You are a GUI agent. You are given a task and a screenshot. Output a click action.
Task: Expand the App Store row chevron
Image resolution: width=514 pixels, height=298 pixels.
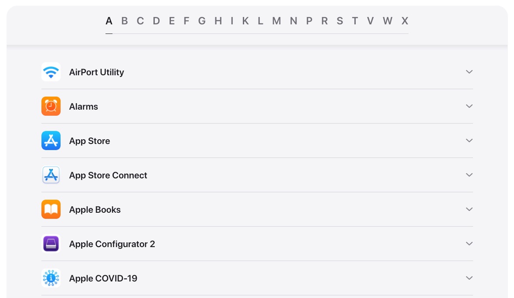[469, 141]
